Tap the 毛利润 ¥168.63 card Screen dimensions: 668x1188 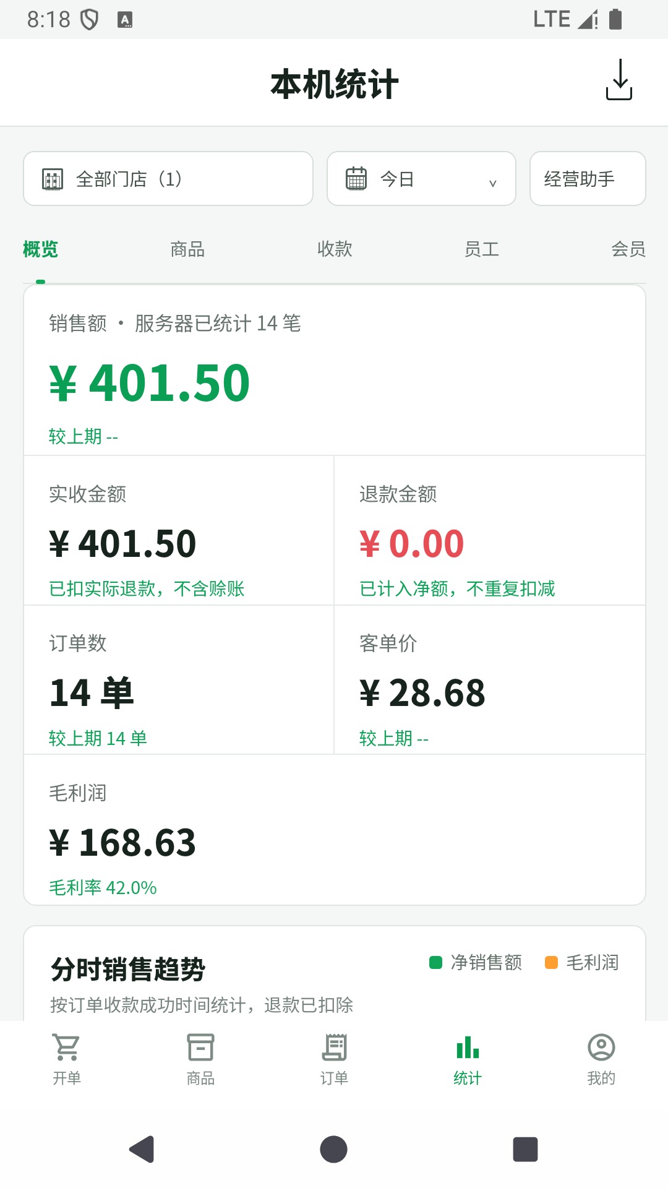pos(335,830)
